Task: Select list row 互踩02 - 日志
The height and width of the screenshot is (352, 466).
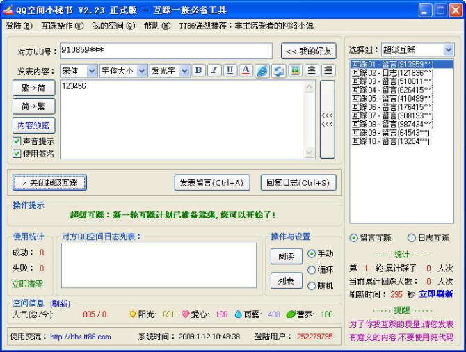Action: click(x=401, y=73)
